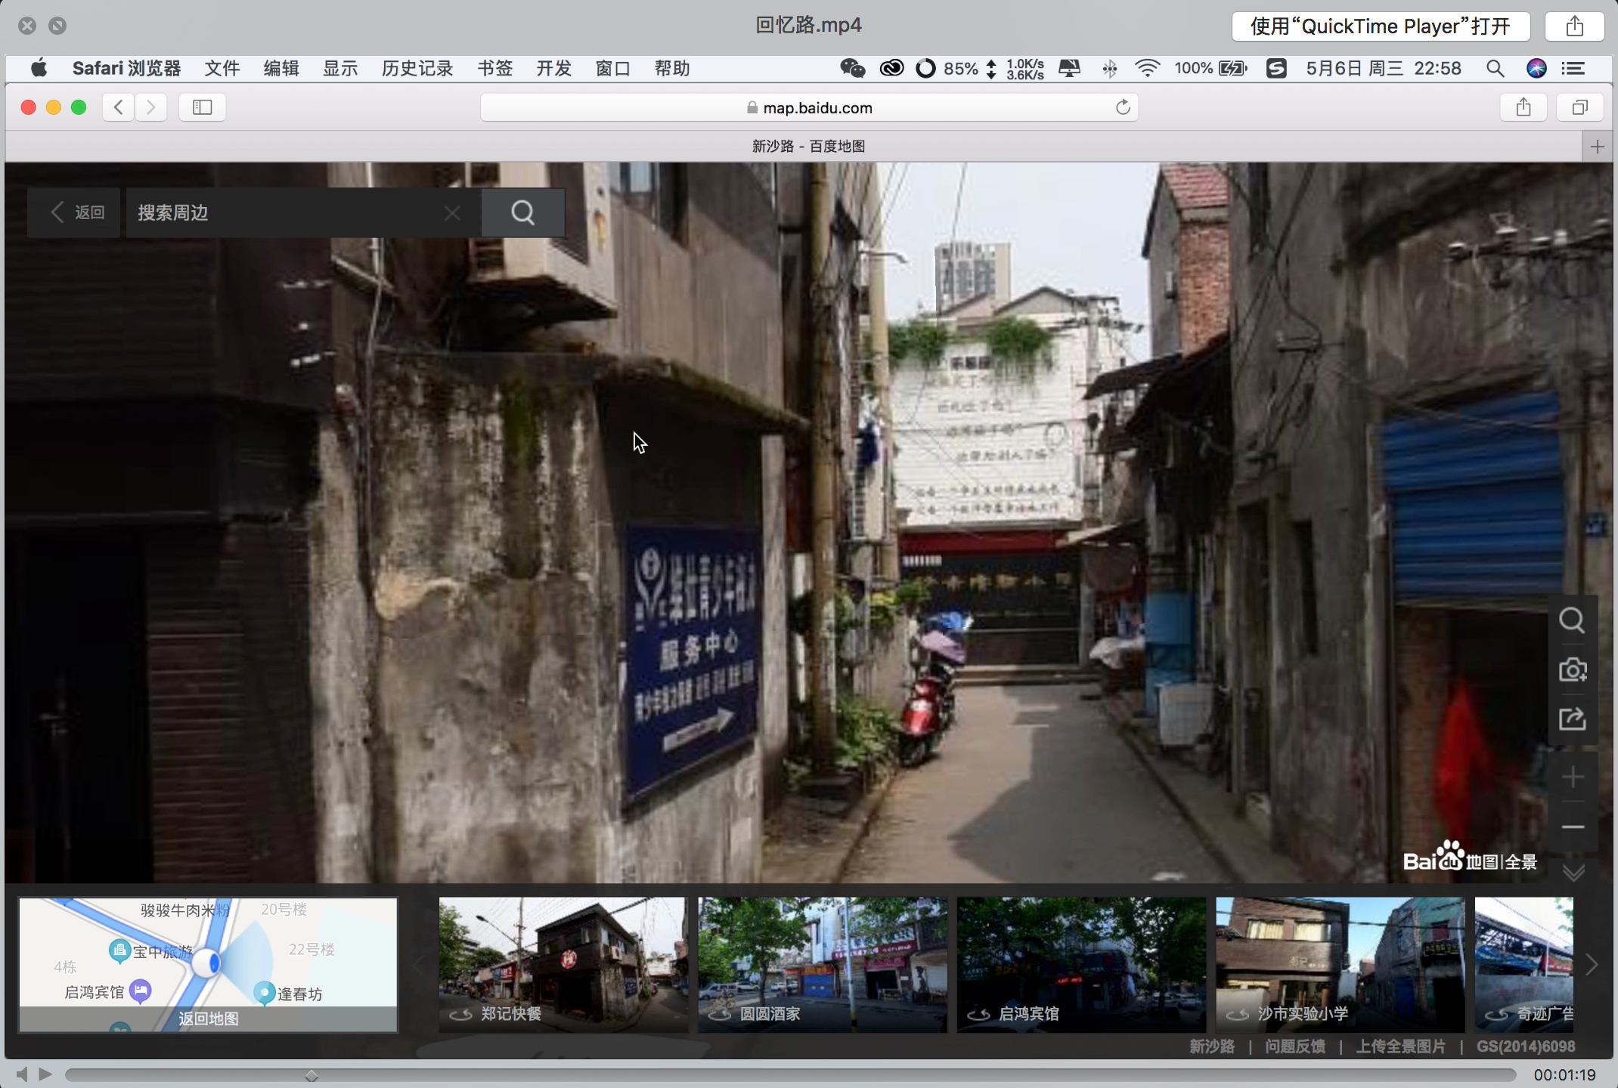Zoom out the panorama with minus icon

point(1573,827)
